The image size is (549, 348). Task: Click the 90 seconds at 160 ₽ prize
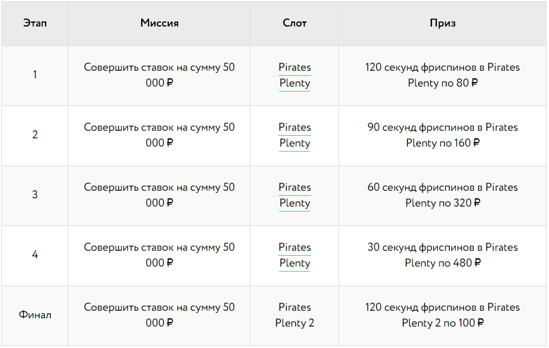tap(443, 135)
